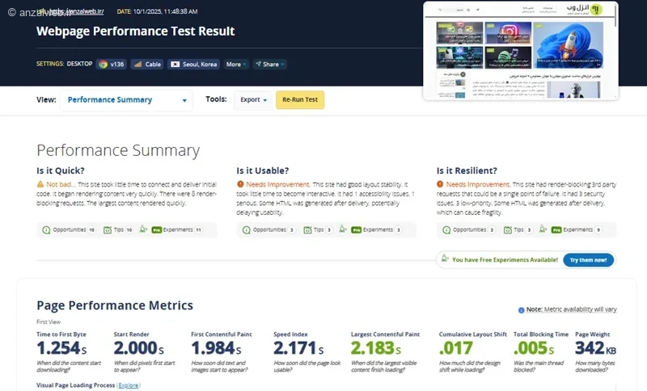This screenshot has height=391, width=647.
Task: Click the flask icon by Free Experiments Available
Action: click(445, 259)
